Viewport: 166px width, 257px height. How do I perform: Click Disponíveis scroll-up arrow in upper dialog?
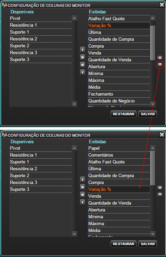[74, 18]
